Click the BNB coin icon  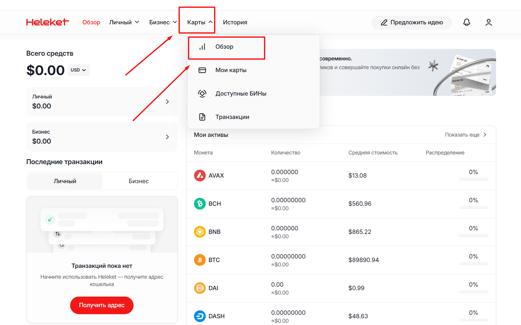point(200,232)
